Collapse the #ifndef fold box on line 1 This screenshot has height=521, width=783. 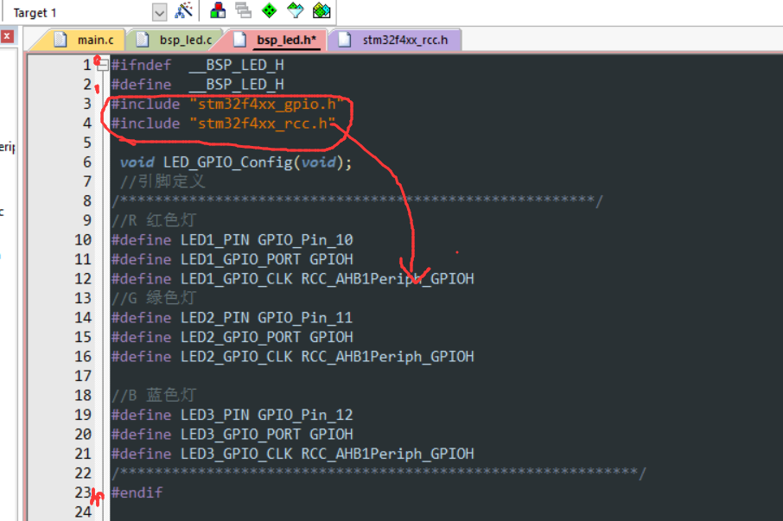[x=102, y=65]
